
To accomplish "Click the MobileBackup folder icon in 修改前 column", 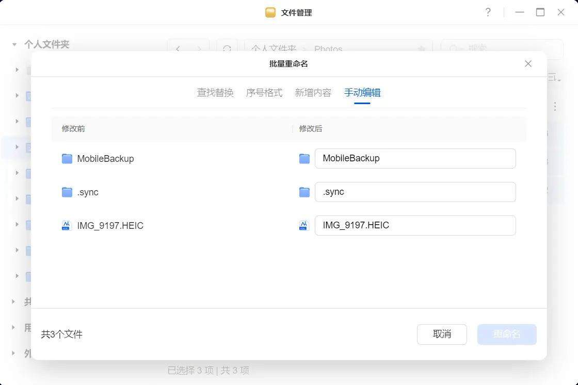I will (x=67, y=159).
